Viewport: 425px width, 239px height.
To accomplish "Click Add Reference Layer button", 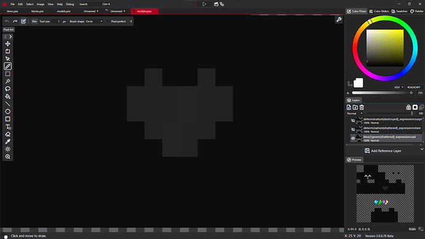I will tap(383, 151).
